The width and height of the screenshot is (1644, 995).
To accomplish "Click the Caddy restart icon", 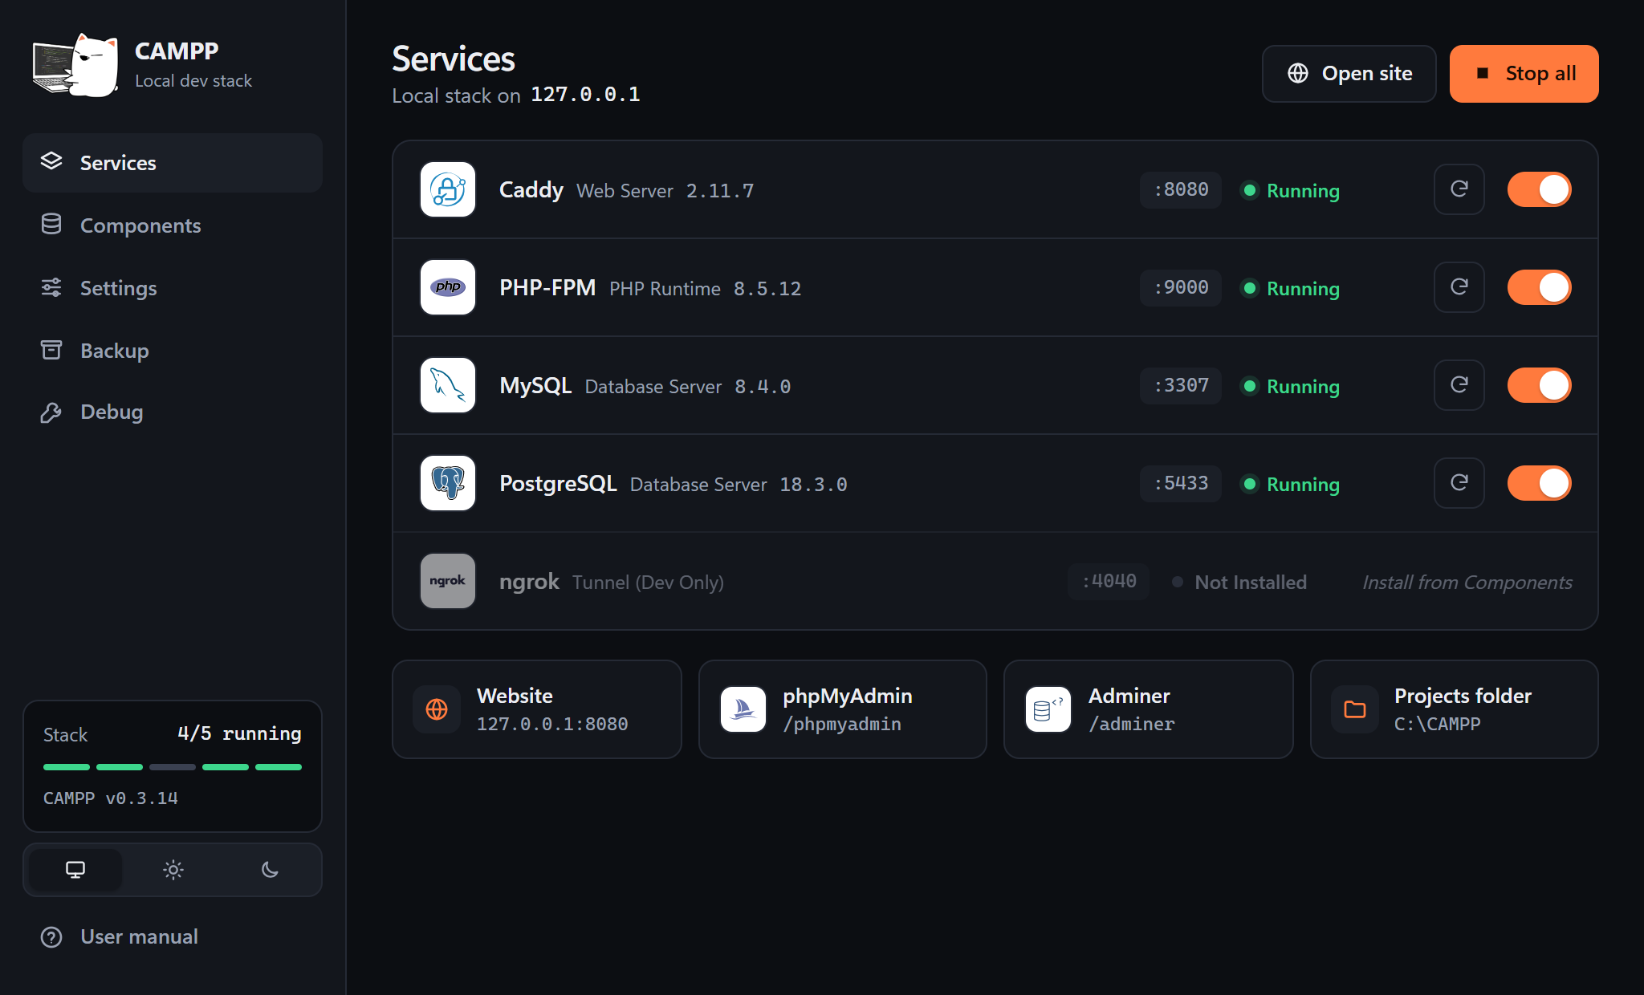I will (x=1459, y=189).
